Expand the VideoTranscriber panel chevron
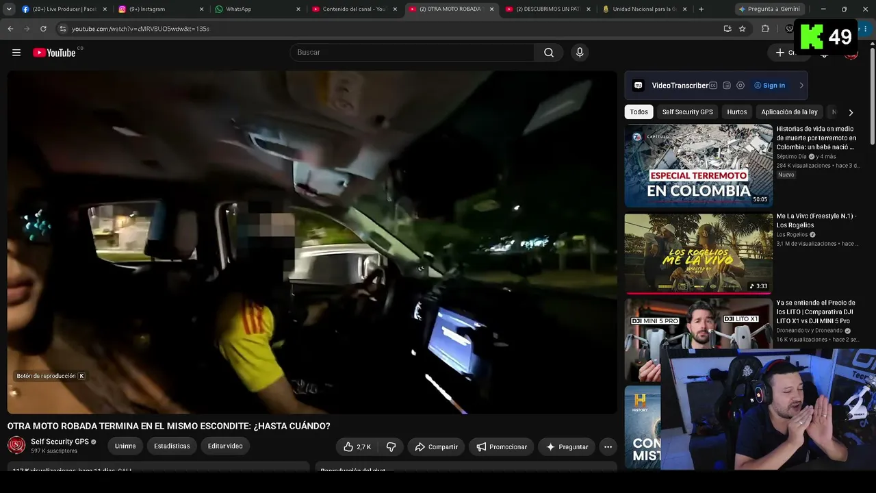This screenshot has height=493, width=876. 801,86
